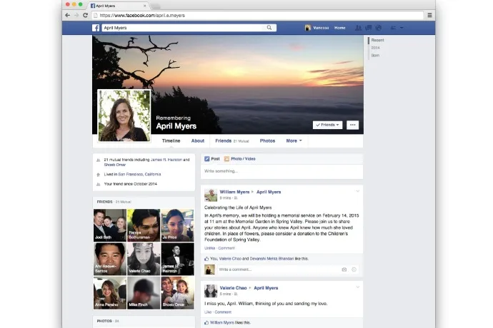Open James R. Hairston mutual friend link
This screenshot has height=328, width=493.
coord(166,160)
